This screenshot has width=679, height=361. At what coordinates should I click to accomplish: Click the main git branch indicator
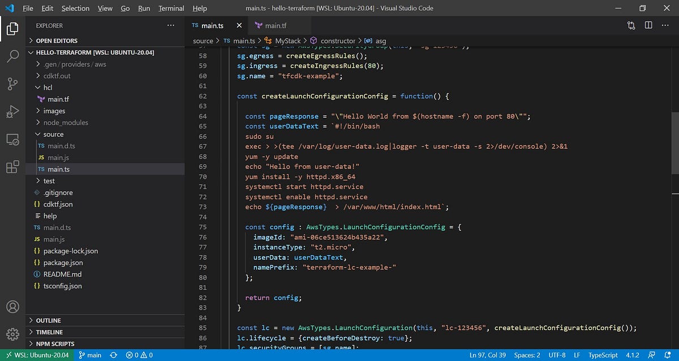pyautogui.click(x=90, y=355)
